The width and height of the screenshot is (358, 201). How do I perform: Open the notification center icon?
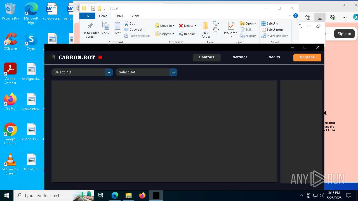pyautogui.click(x=349, y=195)
